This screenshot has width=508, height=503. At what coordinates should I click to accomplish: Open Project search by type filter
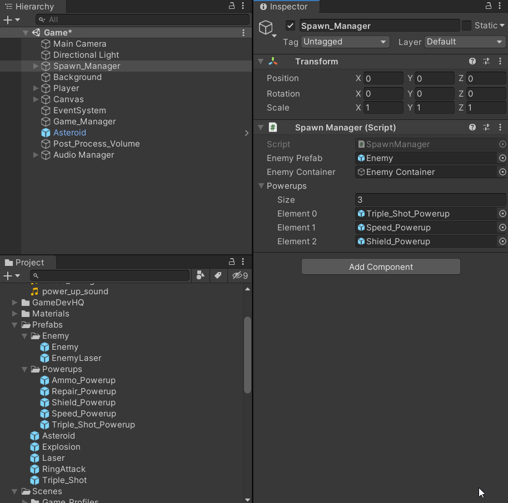tap(201, 275)
